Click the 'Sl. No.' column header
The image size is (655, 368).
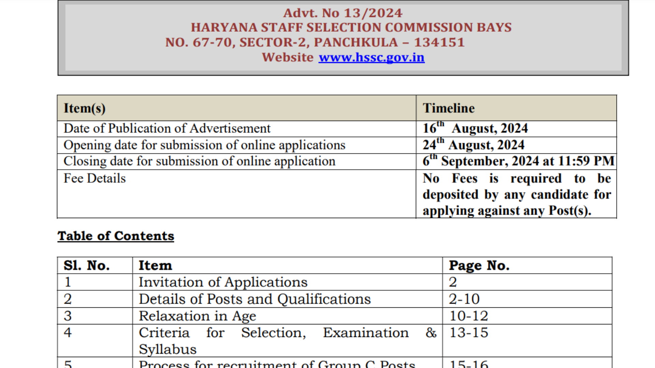(87, 265)
